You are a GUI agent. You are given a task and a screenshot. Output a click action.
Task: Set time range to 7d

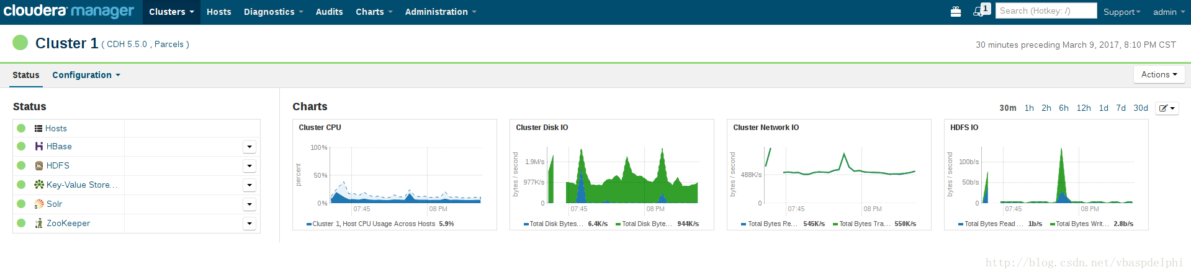(x=1121, y=108)
